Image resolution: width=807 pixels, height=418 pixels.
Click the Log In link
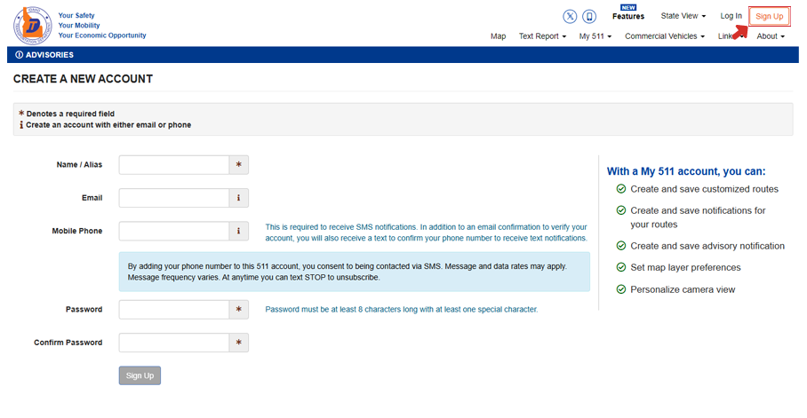pyautogui.click(x=731, y=16)
